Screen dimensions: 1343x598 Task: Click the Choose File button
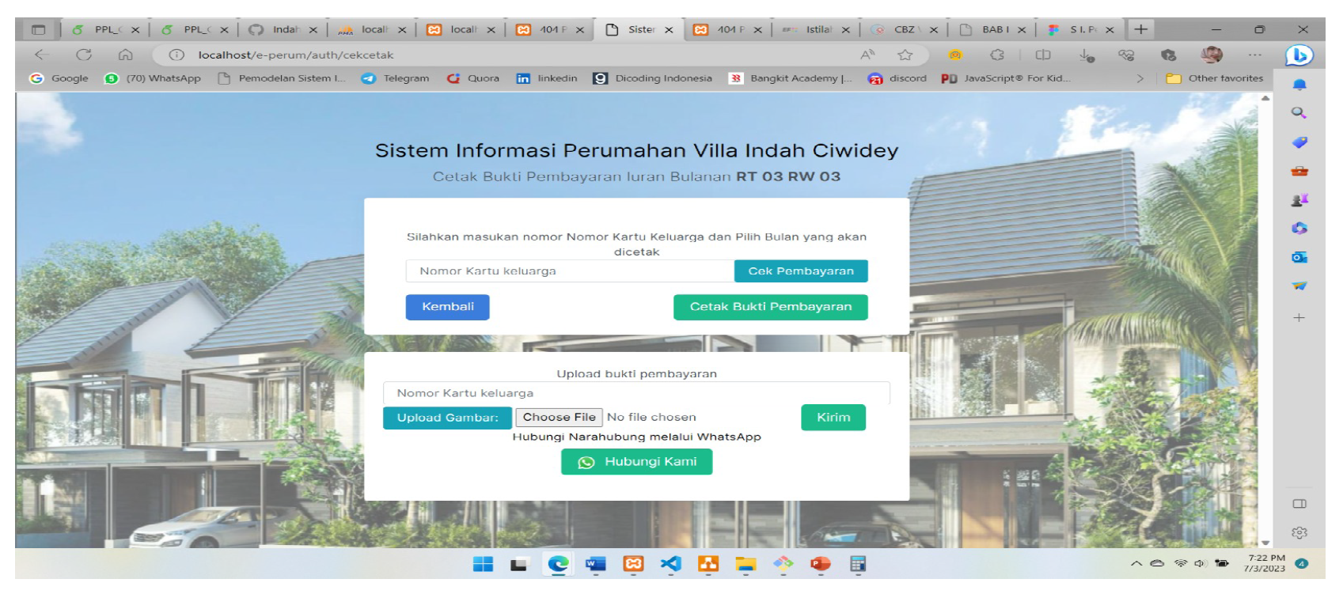[x=559, y=418]
